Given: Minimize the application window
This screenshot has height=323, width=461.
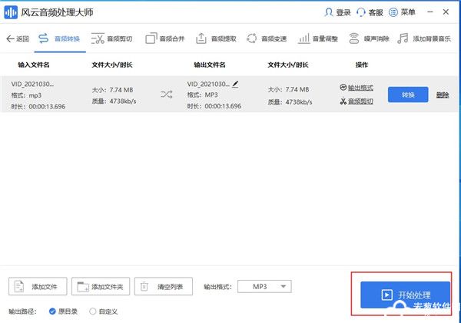Looking at the screenshot, I should pyautogui.click(x=430, y=12).
